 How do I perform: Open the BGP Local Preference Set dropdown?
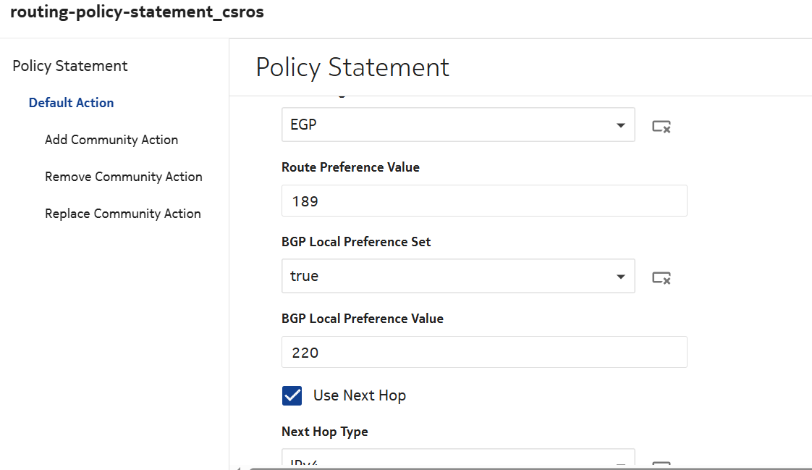point(457,276)
